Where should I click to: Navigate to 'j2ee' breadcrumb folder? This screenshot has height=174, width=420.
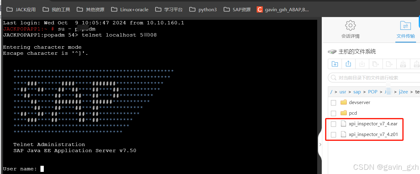coord(403,92)
